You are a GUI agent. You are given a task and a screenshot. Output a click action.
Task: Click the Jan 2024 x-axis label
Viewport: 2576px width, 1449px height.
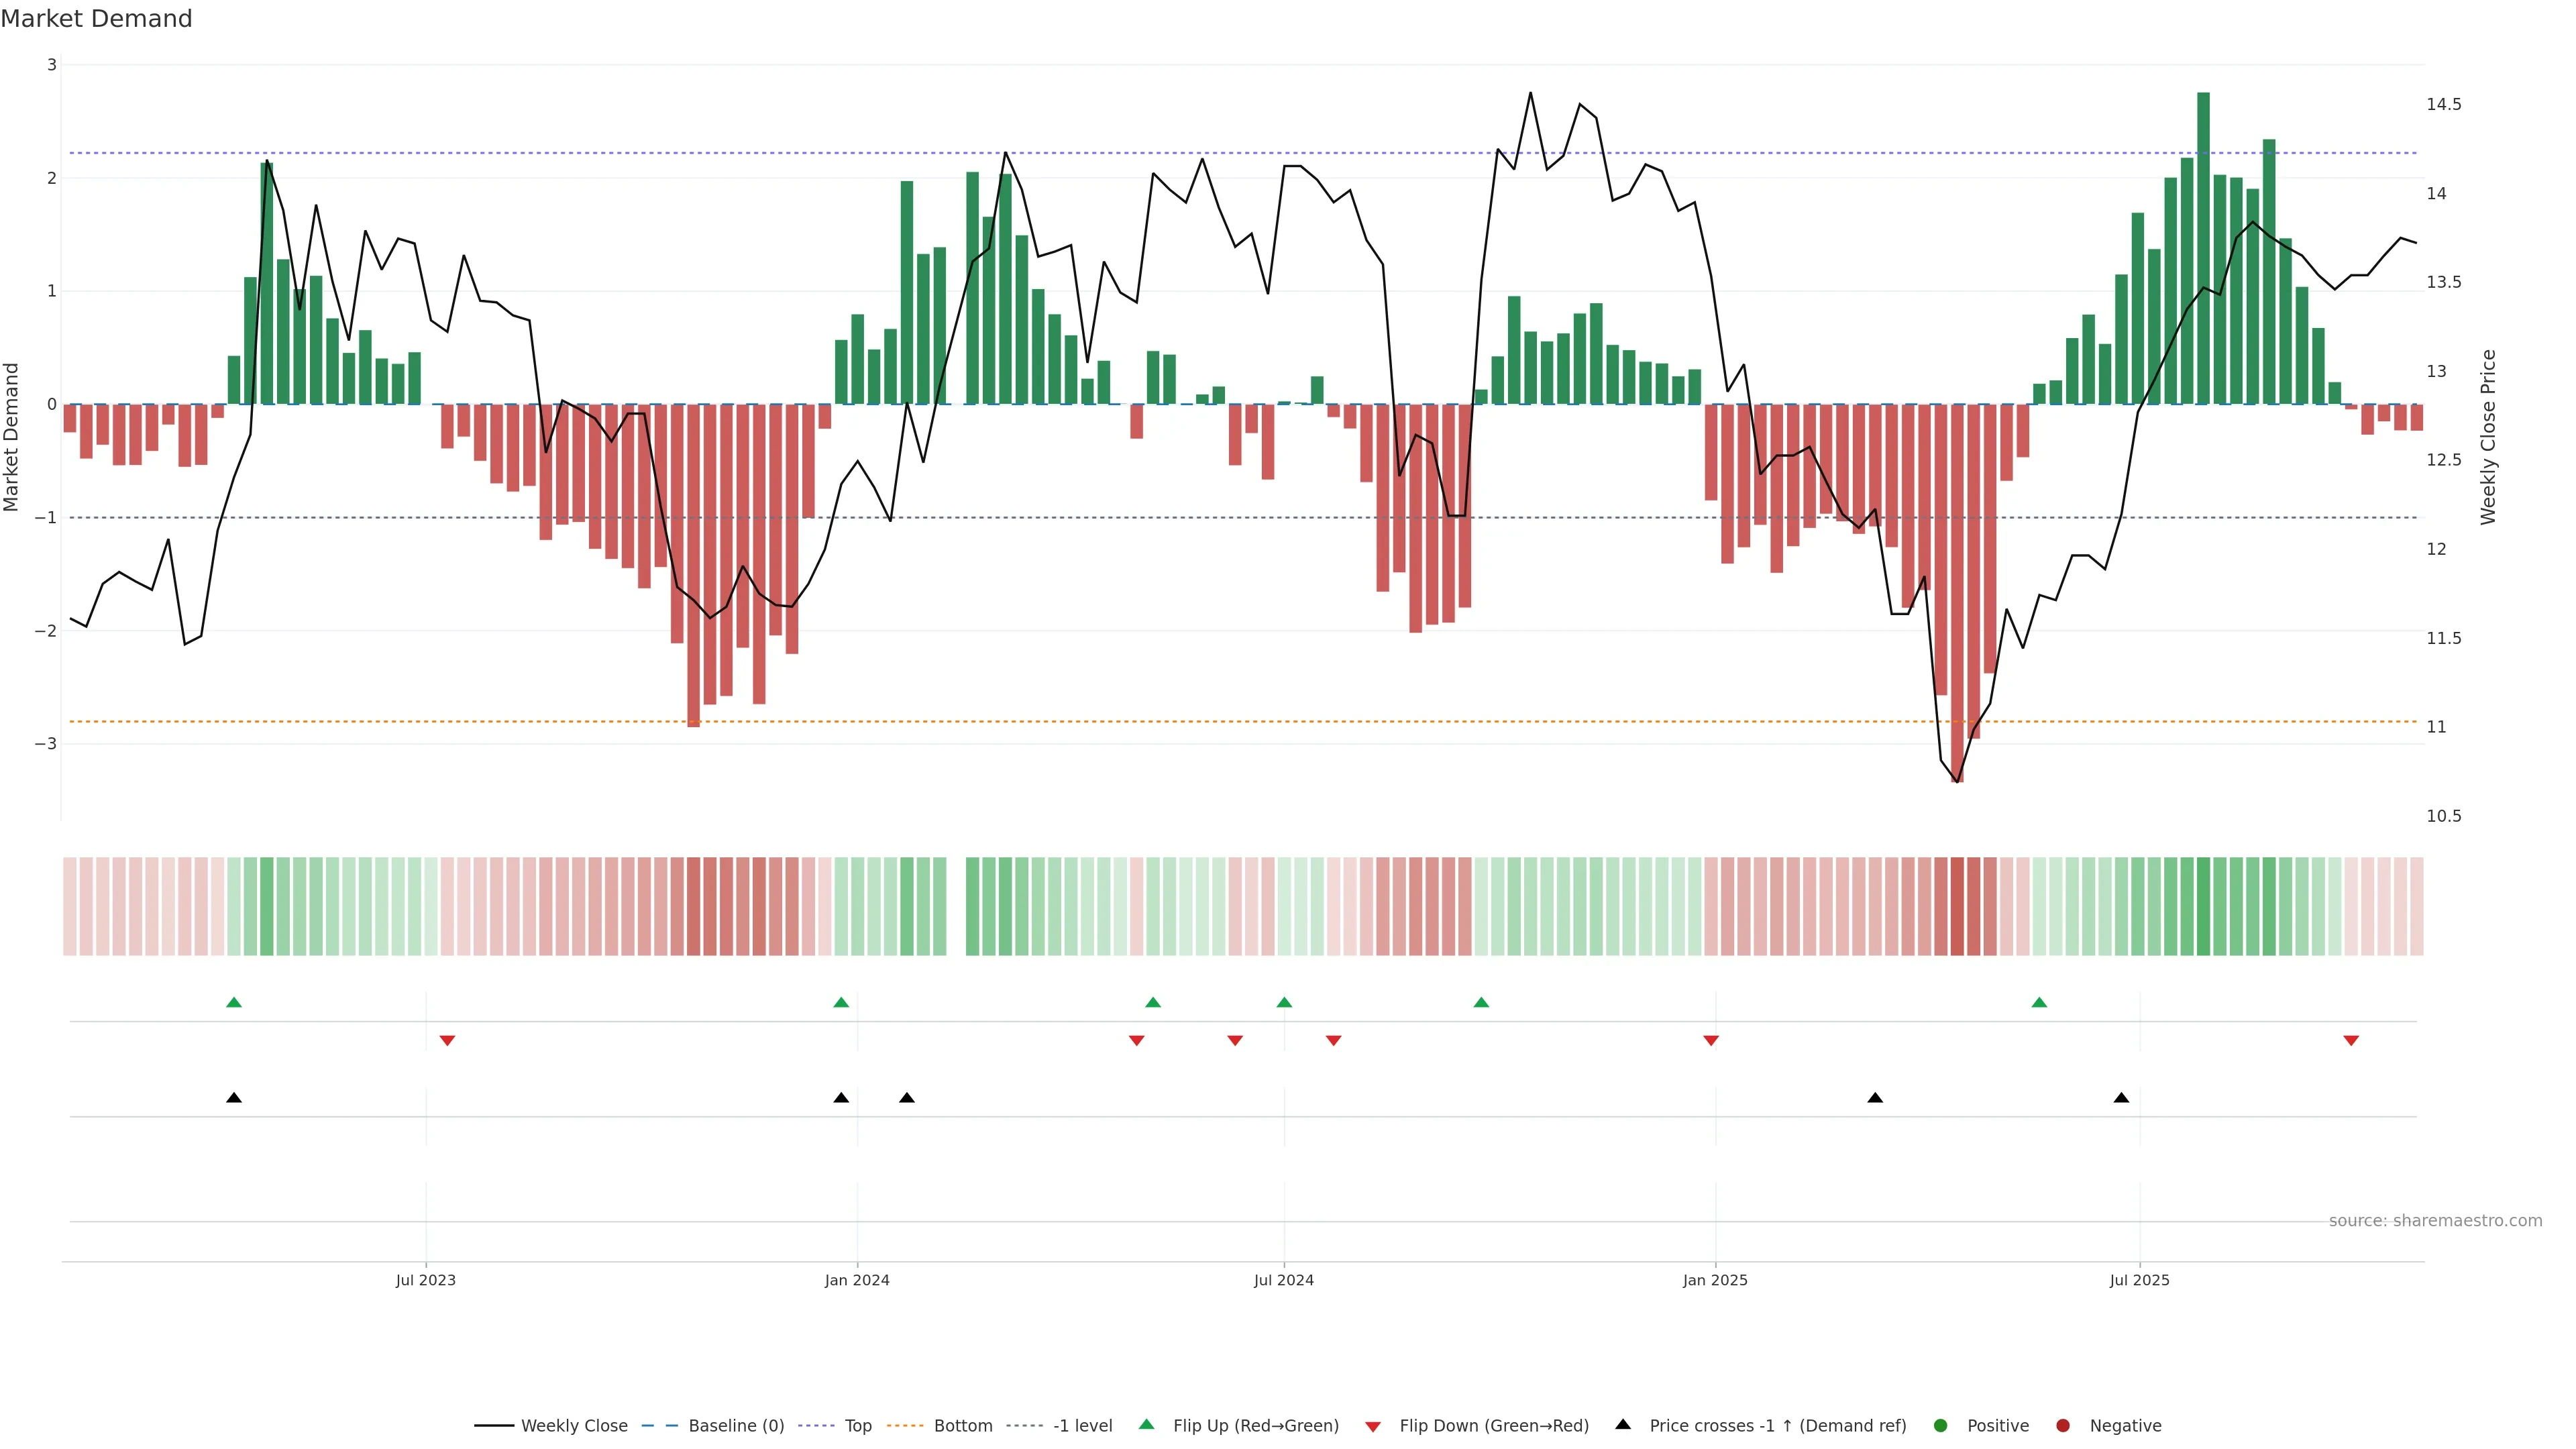(857, 1280)
